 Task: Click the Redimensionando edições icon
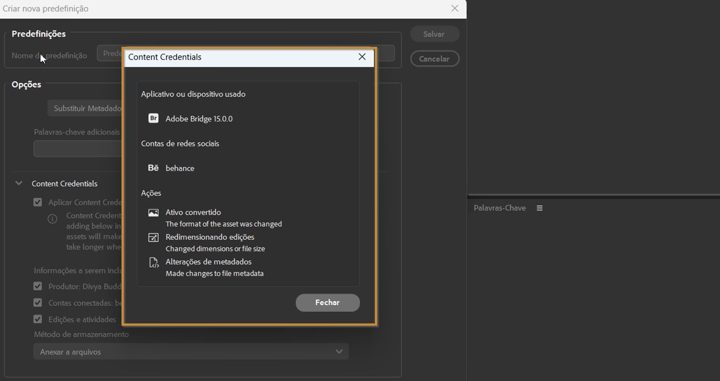pos(153,238)
